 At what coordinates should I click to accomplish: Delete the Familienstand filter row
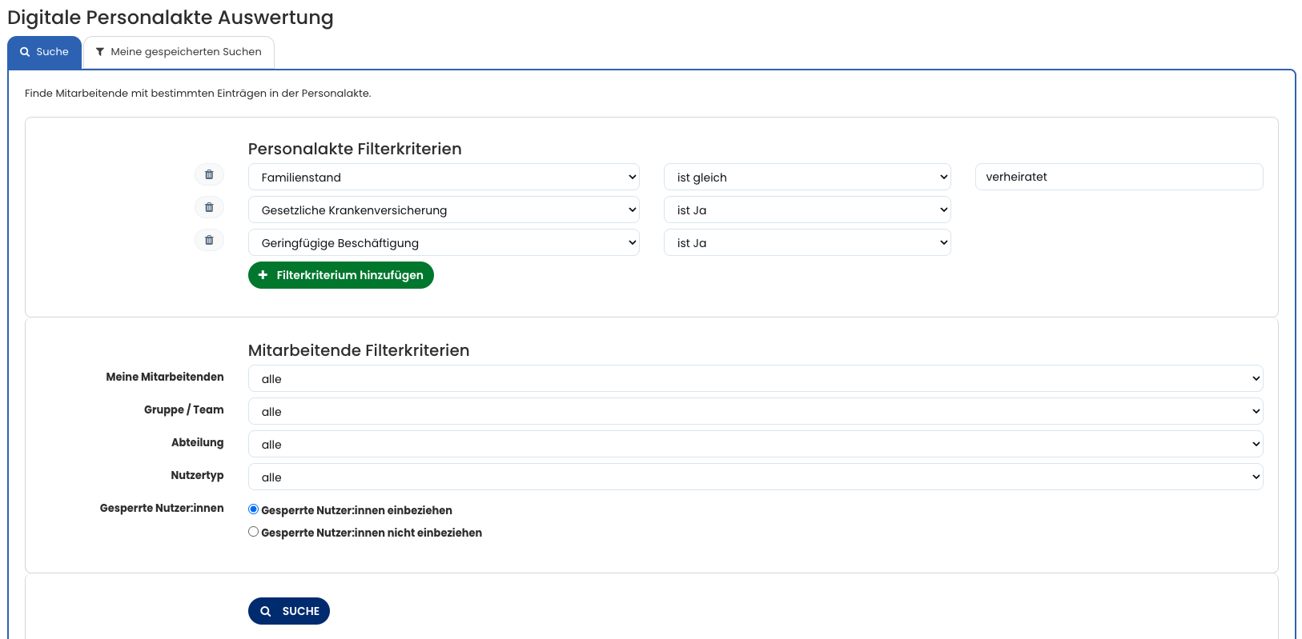click(209, 174)
